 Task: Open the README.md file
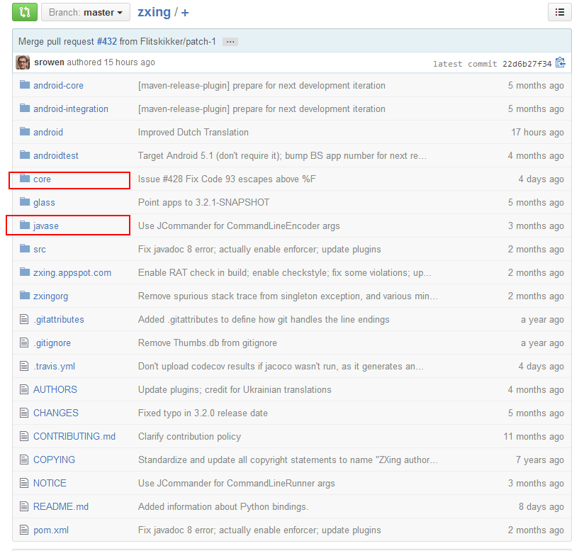pos(61,506)
